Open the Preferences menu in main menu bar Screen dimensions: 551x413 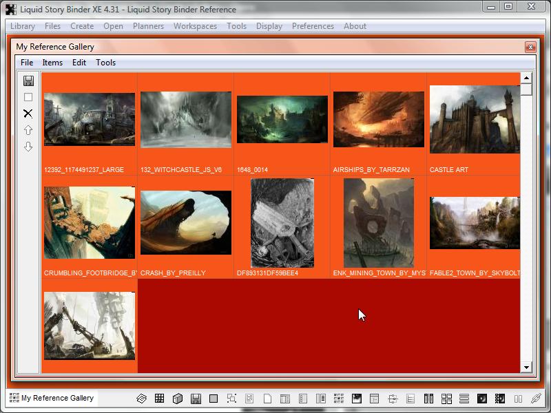313,26
